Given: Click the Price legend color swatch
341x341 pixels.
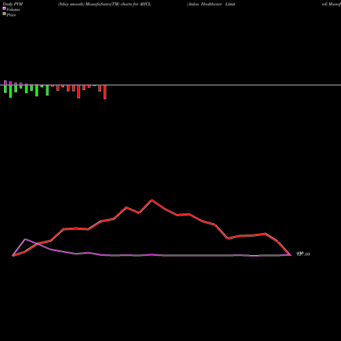Looking at the screenshot, I should click(4, 14).
